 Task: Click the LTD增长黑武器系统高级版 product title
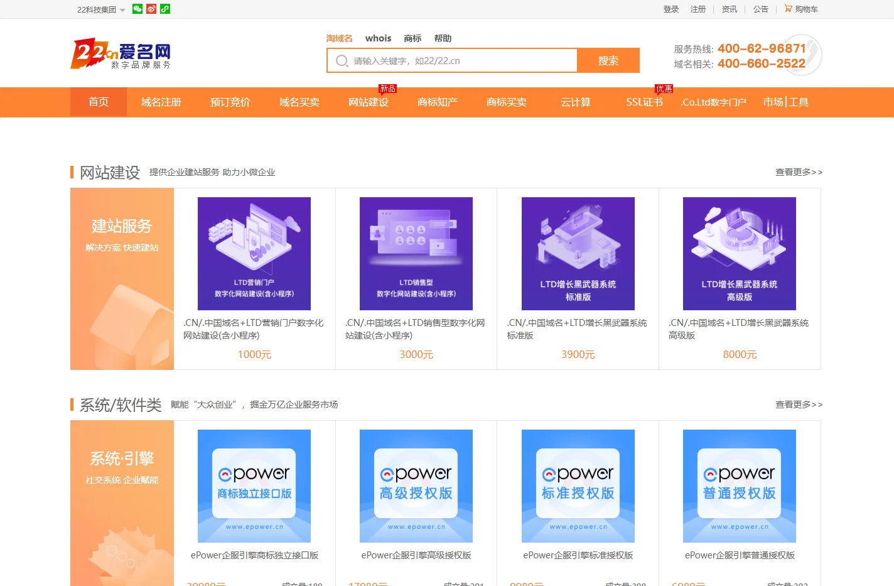click(x=739, y=329)
